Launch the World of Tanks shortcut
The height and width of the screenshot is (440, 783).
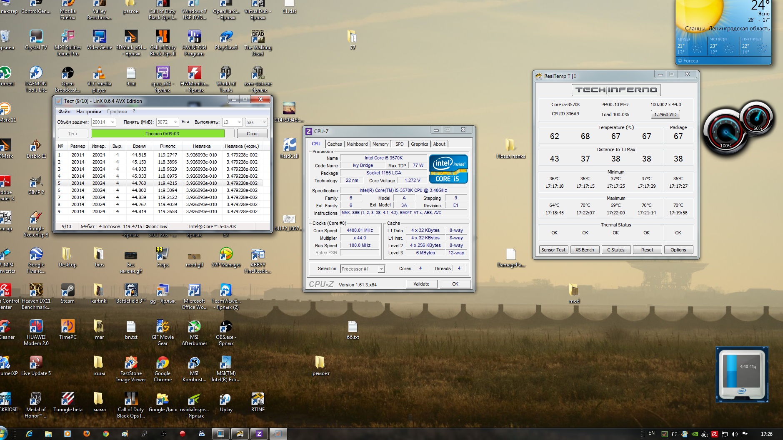coord(226,74)
